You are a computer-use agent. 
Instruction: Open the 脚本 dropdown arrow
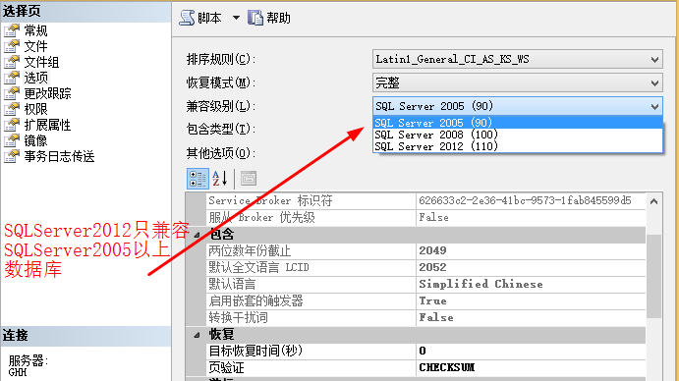pyautogui.click(x=236, y=18)
